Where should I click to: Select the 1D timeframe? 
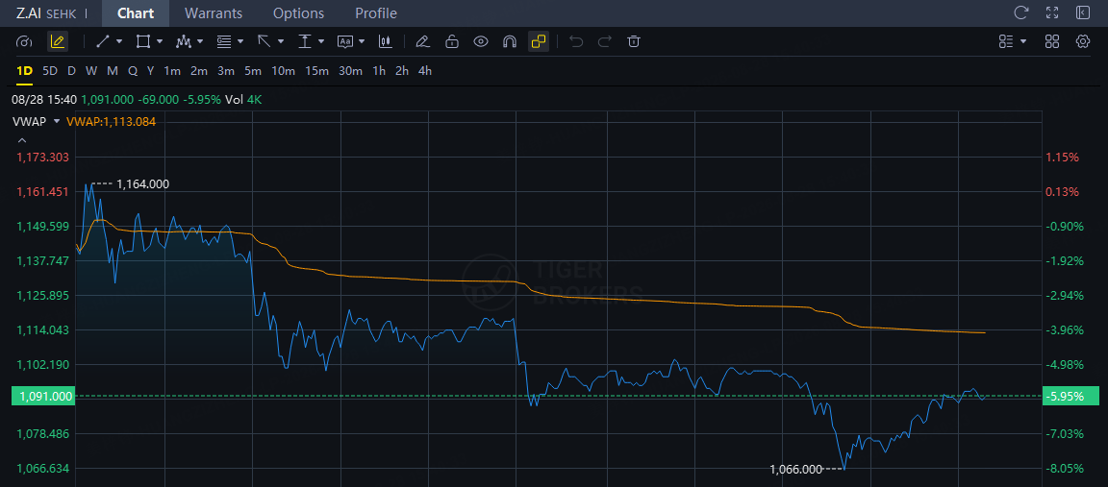coord(25,70)
